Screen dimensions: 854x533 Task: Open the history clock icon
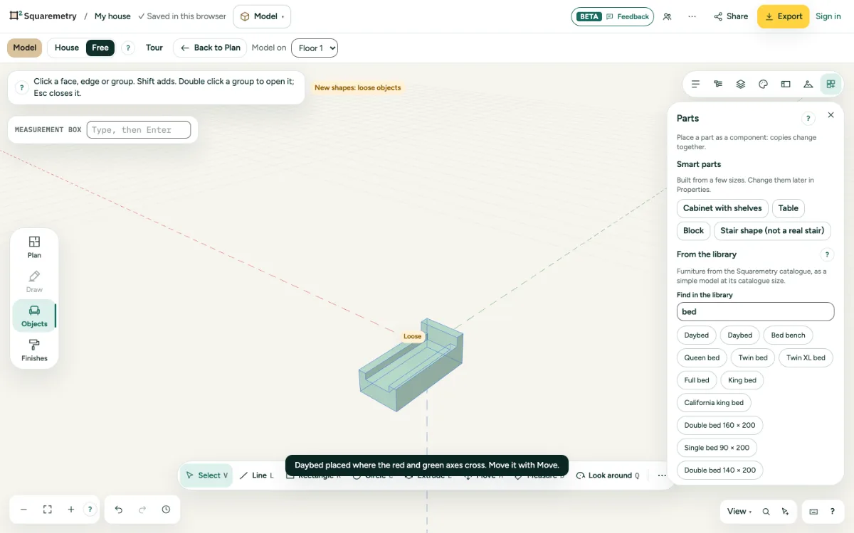[166, 510]
